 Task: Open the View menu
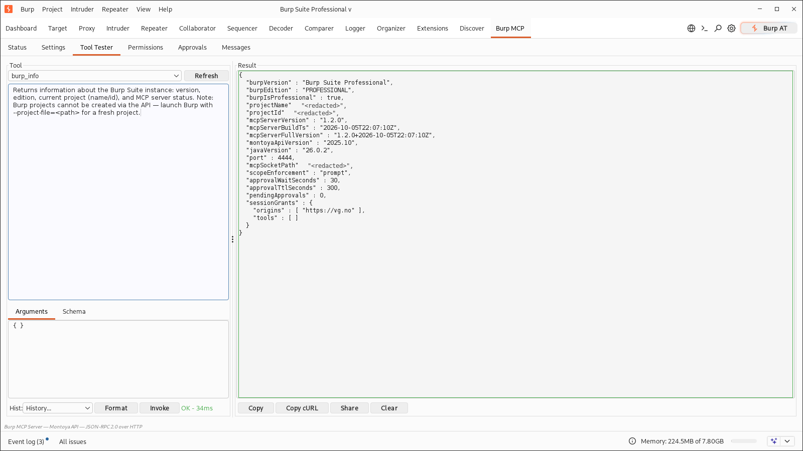tap(144, 9)
